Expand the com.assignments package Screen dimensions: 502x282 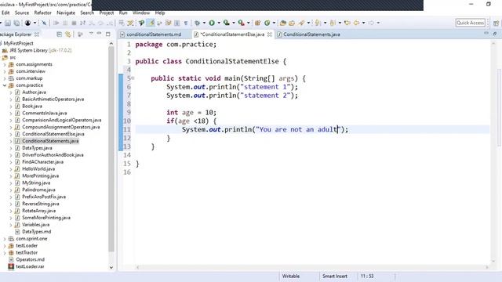point(5,64)
